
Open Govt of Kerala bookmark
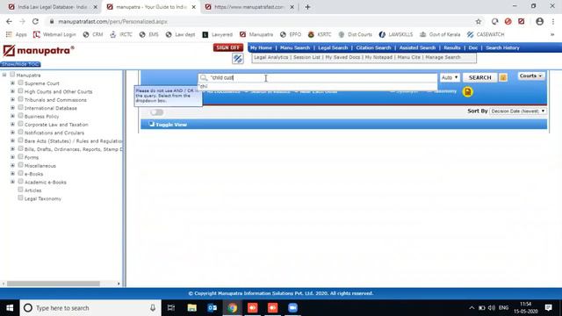[x=440, y=34]
